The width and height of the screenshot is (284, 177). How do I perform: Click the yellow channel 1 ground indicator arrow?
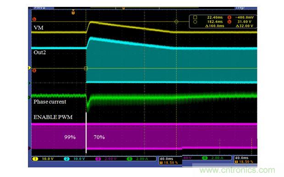coord(29,68)
